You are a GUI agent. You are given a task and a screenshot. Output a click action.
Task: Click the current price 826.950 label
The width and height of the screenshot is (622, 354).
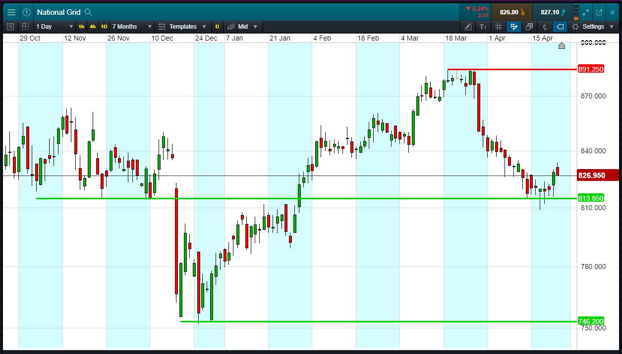598,175
